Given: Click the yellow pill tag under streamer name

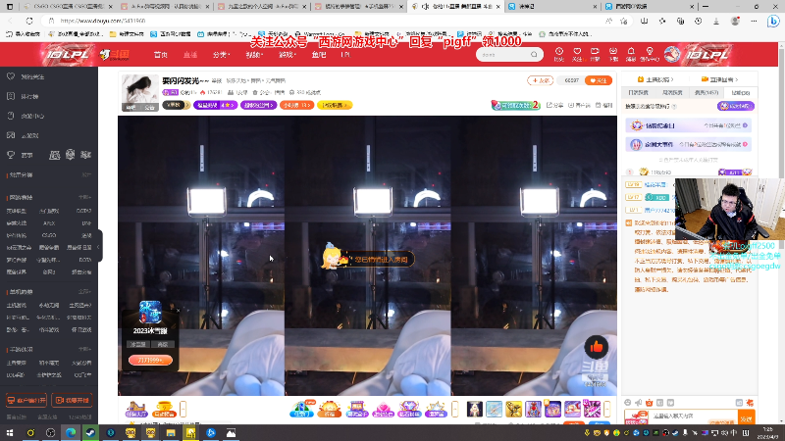Looking at the screenshot, I should tap(335, 105).
